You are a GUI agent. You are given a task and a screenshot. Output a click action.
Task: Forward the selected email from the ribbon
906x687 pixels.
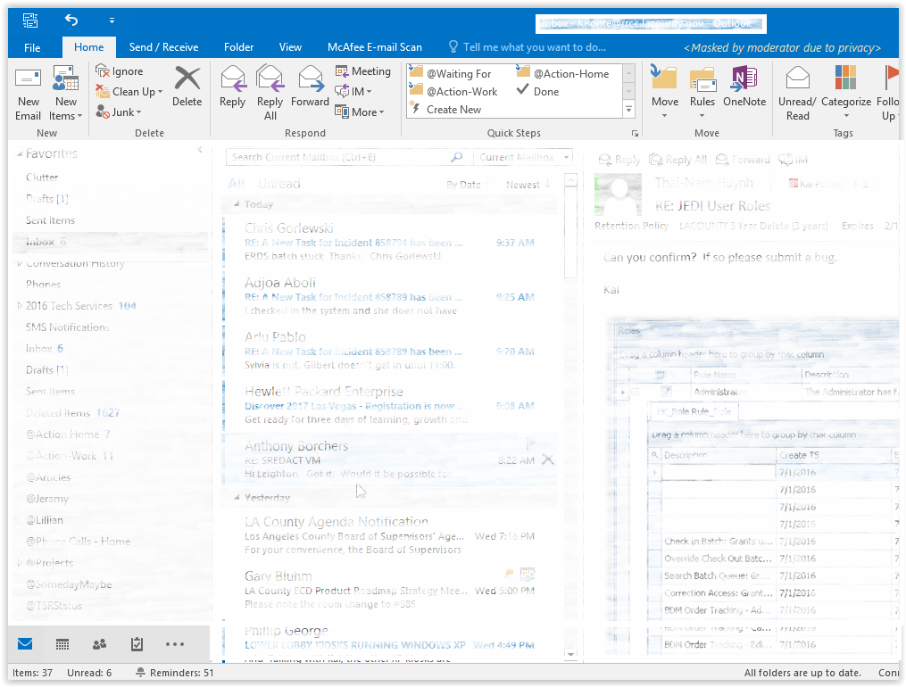click(310, 87)
